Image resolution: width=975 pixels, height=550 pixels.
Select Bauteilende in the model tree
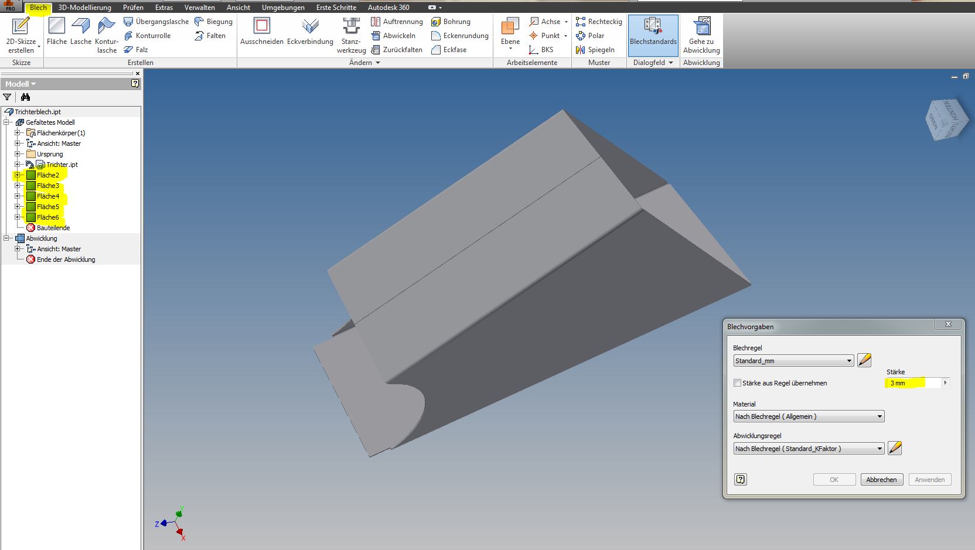53,228
